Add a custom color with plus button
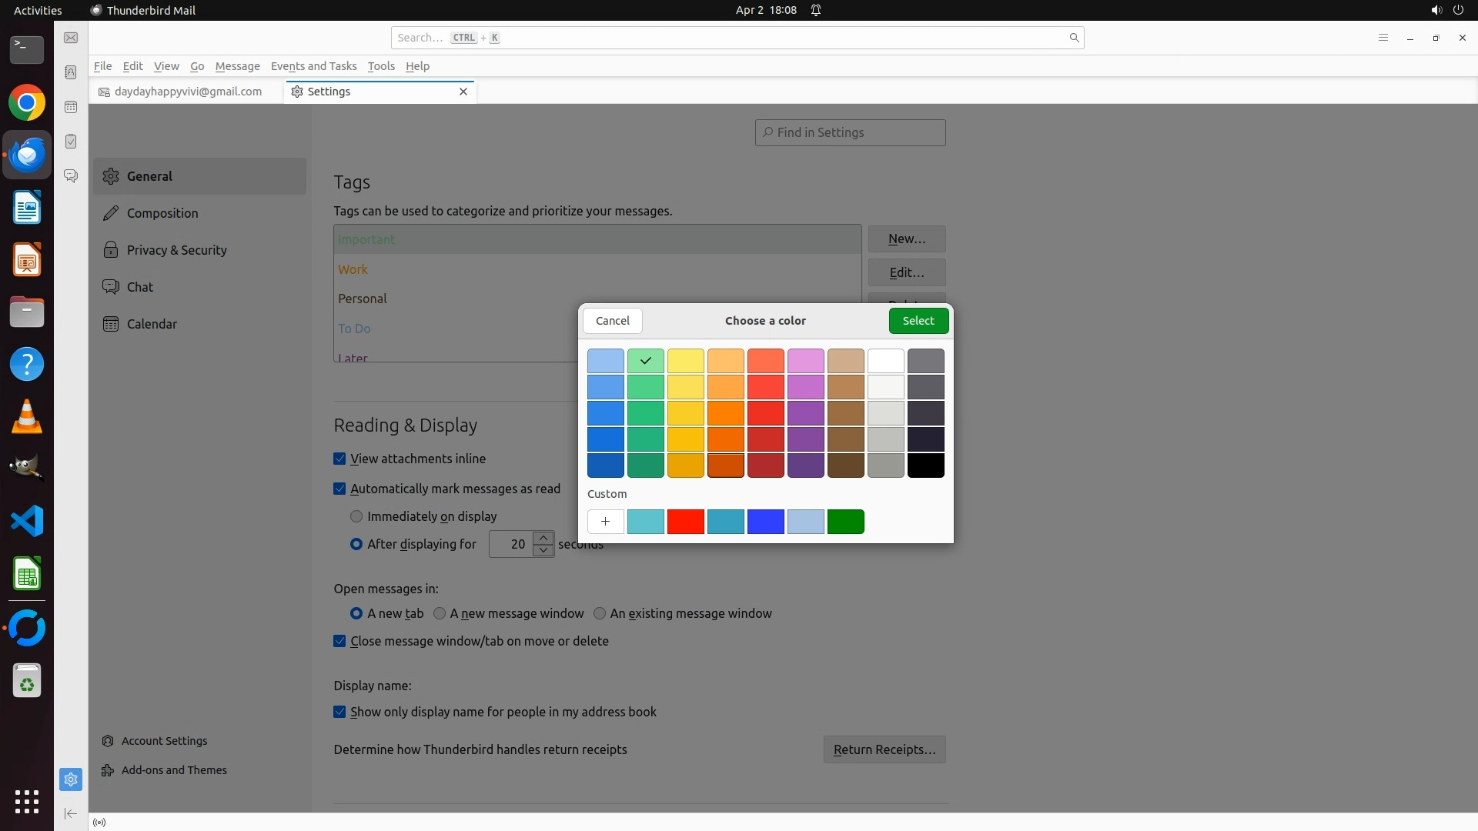This screenshot has height=831, width=1478. 605,522
